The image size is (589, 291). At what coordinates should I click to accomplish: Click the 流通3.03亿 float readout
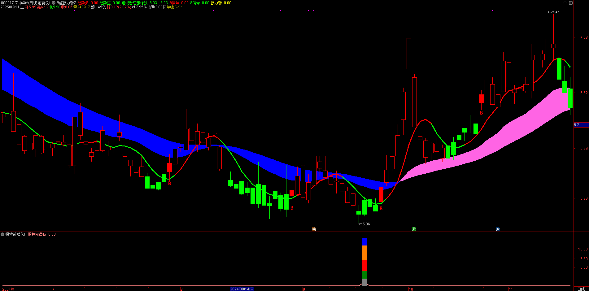click(157, 7)
